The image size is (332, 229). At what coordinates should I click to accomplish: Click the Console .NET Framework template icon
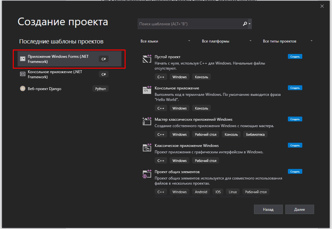coord(22,74)
